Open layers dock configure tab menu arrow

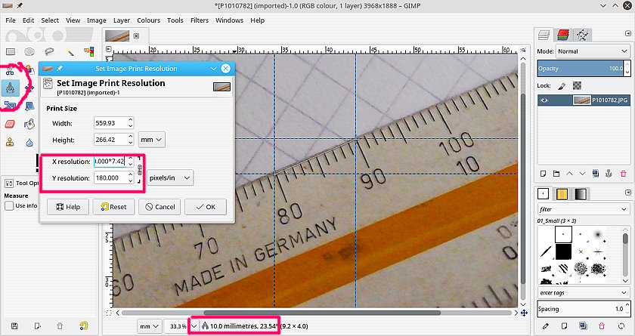[x=627, y=33]
